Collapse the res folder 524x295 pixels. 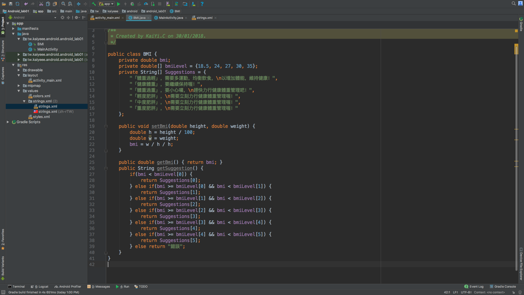pyautogui.click(x=13, y=65)
